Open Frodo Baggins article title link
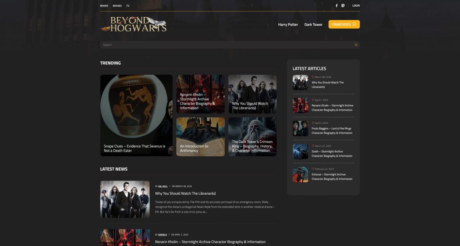The height and width of the screenshot is (246, 460). 332,131
